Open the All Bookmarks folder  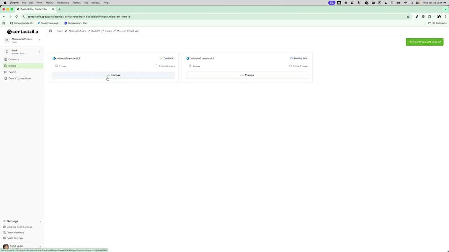tap(437, 23)
